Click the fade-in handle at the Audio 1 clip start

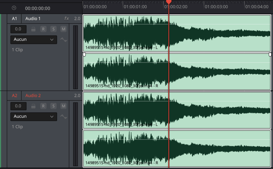pyautogui.click(x=84, y=55)
